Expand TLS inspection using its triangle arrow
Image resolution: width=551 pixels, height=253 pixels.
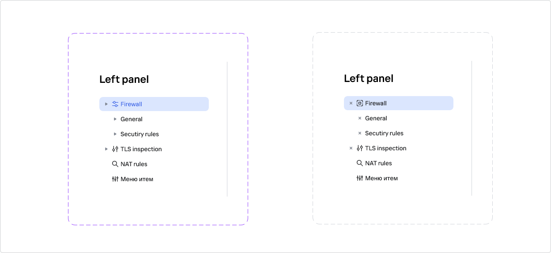pyautogui.click(x=106, y=149)
